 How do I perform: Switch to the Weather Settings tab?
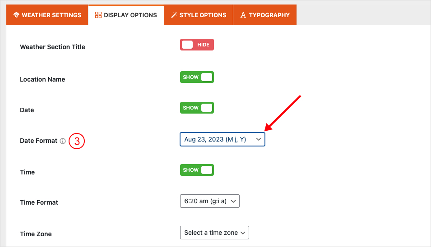47,15
